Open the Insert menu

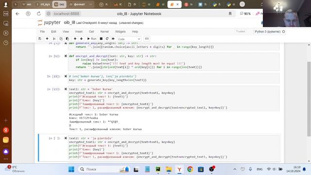(x=79, y=32)
